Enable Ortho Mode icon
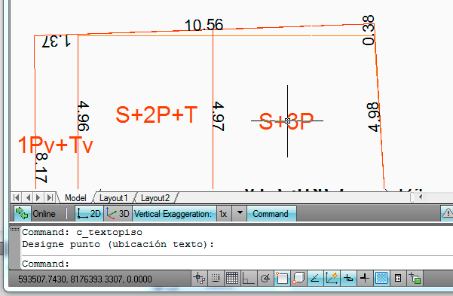453x296 pixels. tap(249, 279)
